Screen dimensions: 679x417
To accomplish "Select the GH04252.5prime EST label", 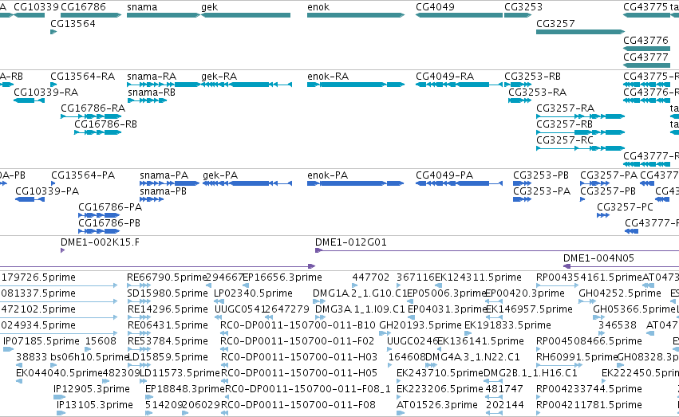I will pyautogui.click(x=620, y=293).
